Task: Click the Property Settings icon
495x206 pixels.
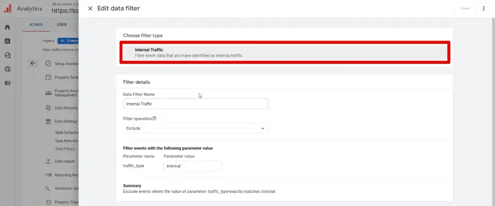Action: (48, 77)
